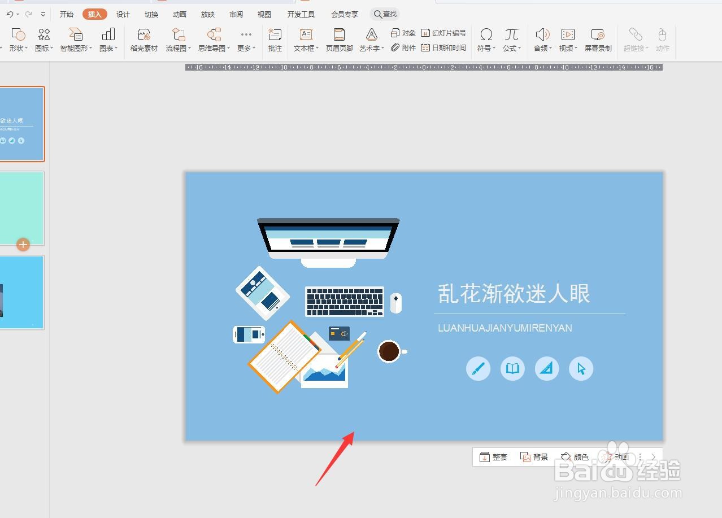Viewport: 722px width, 518px height.
Task: Click the 视频 video icon
Action: (568, 35)
